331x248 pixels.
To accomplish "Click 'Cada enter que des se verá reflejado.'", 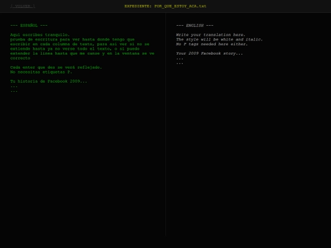I will click(x=56, y=67).
